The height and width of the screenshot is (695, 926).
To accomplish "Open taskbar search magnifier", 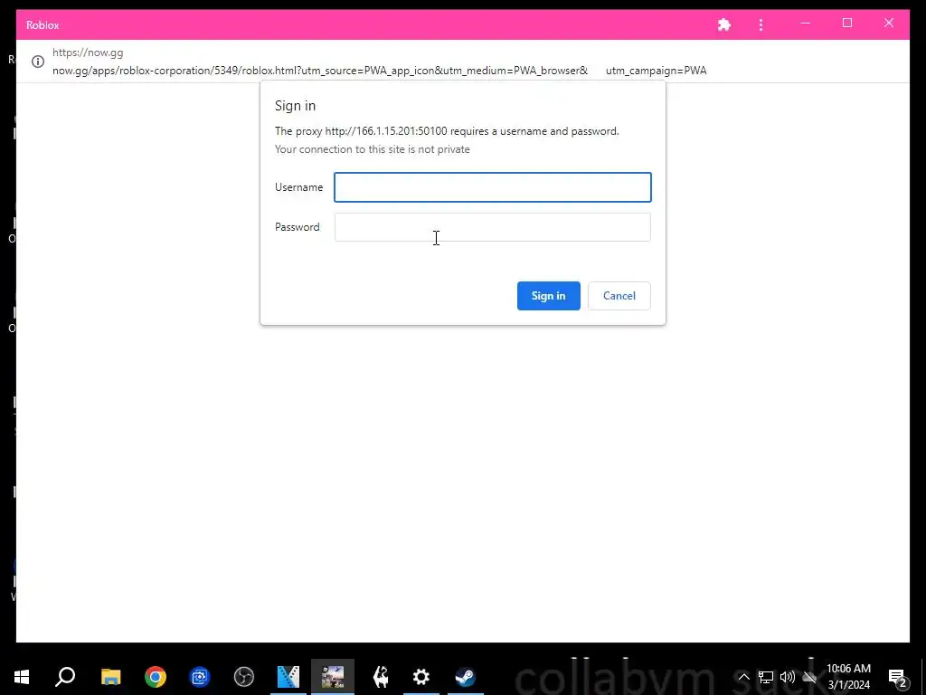I will tap(65, 677).
